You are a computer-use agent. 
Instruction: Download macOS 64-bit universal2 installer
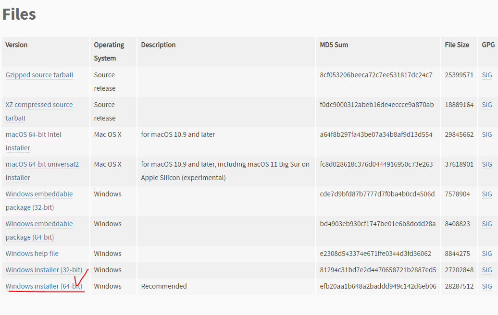[42, 171]
